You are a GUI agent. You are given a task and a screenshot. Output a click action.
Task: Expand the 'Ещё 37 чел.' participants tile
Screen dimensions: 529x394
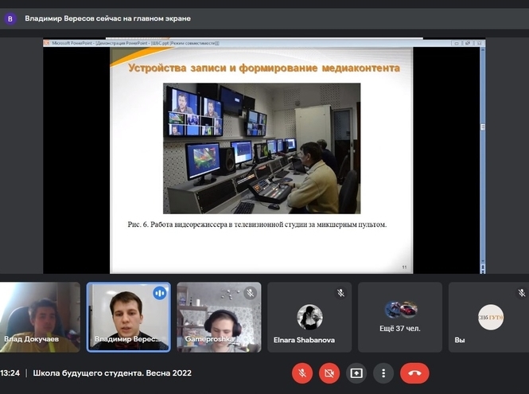[400, 317]
